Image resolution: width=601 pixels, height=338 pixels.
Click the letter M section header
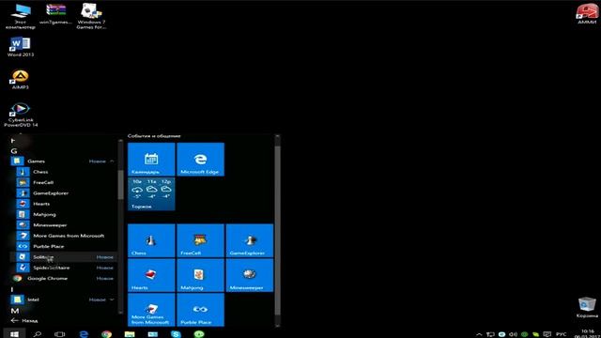point(15,311)
